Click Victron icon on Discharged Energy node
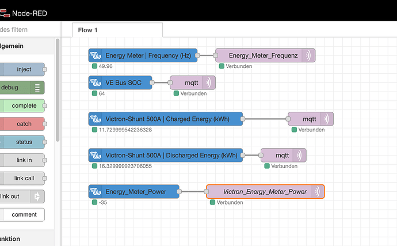Screen dimensions: 397x246 (x=95, y=155)
